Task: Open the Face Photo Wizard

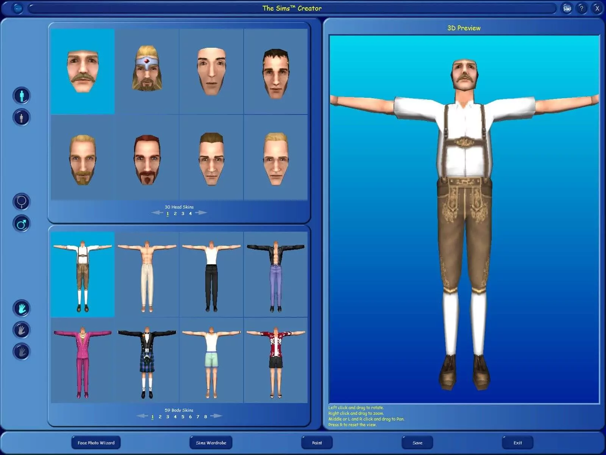Action: (x=96, y=442)
